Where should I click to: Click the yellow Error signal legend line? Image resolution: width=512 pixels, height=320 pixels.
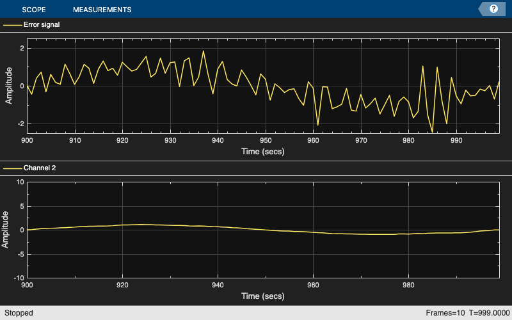click(13, 25)
